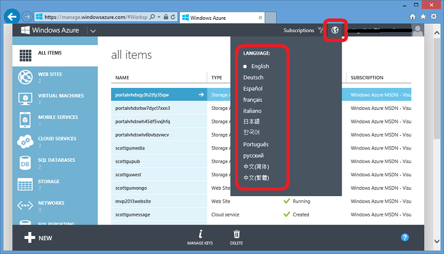Choose Simplified Chinese 中文(简体) option

[256, 167]
